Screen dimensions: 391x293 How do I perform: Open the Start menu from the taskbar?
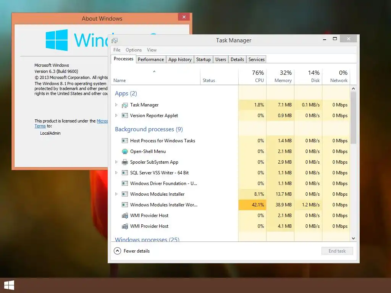(x=9, y=285)
